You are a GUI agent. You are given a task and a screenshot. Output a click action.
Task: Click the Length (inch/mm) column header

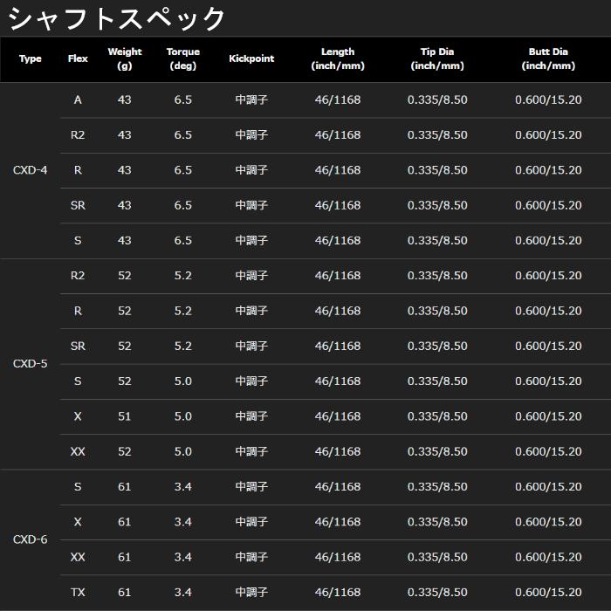coord(338,58)
